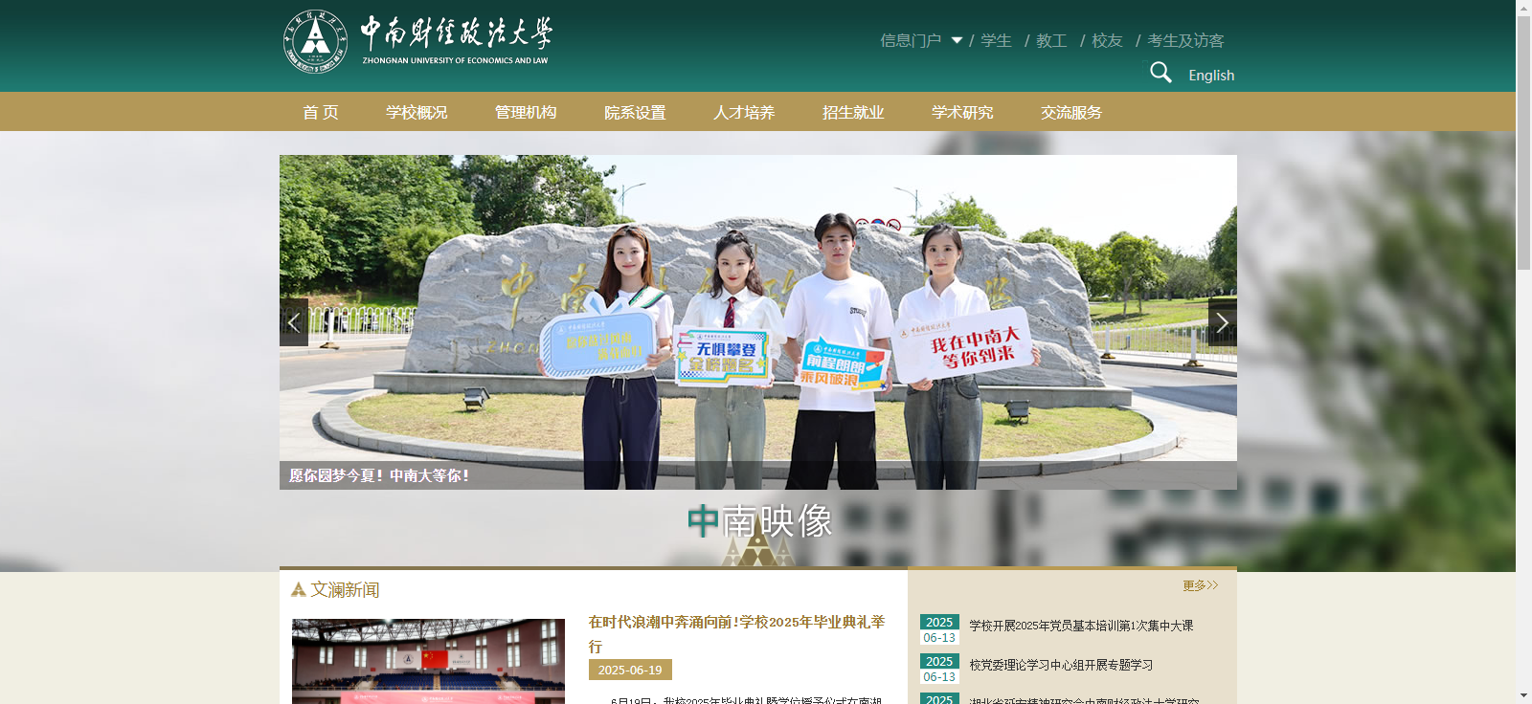The width and height of the screenshot is (1532, 704).
Task: Click the 信息门户 label text
Action: pos(911,40)
